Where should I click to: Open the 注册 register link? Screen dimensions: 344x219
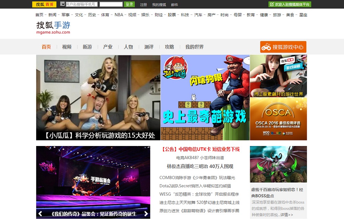click(143, 4)
